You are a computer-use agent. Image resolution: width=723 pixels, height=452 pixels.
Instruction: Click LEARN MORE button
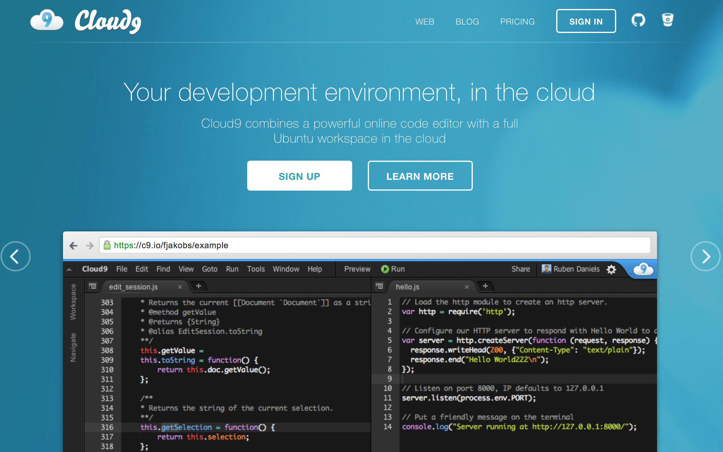pos(420,176)
